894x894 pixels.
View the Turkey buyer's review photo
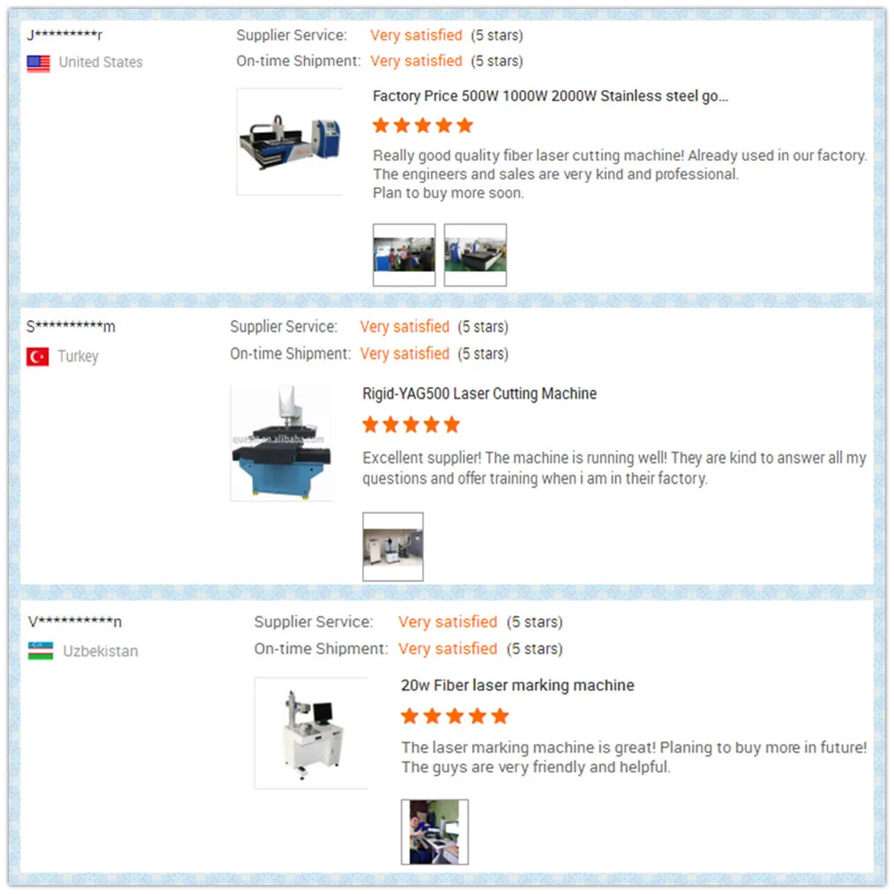click(392, 547)
